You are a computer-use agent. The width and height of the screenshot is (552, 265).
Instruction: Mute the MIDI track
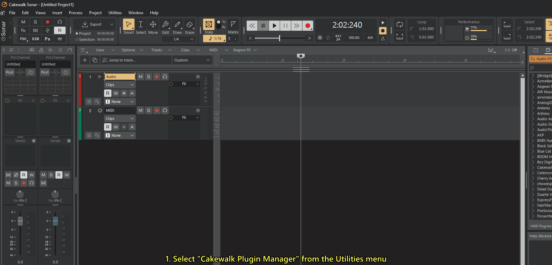pos(141,110)
